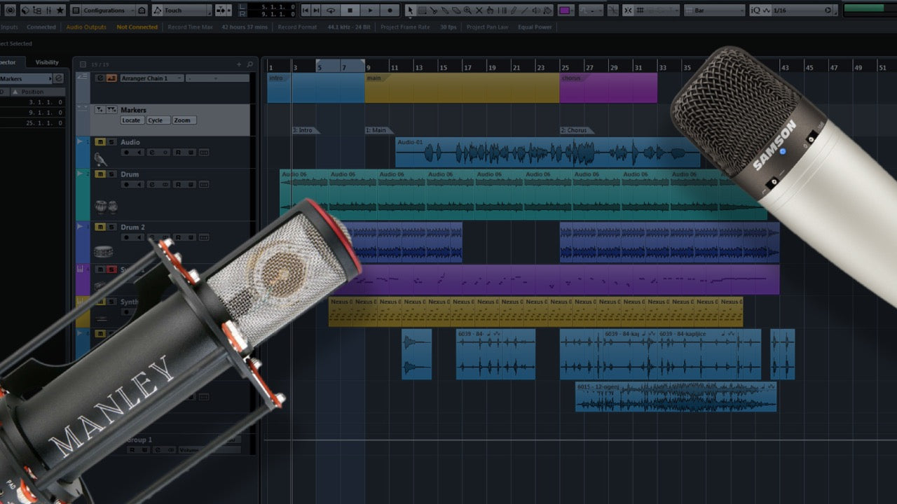Viewport: 897px width, 504px height.
Task: Record-enable the Drum track
Action: tap(126, 185)
